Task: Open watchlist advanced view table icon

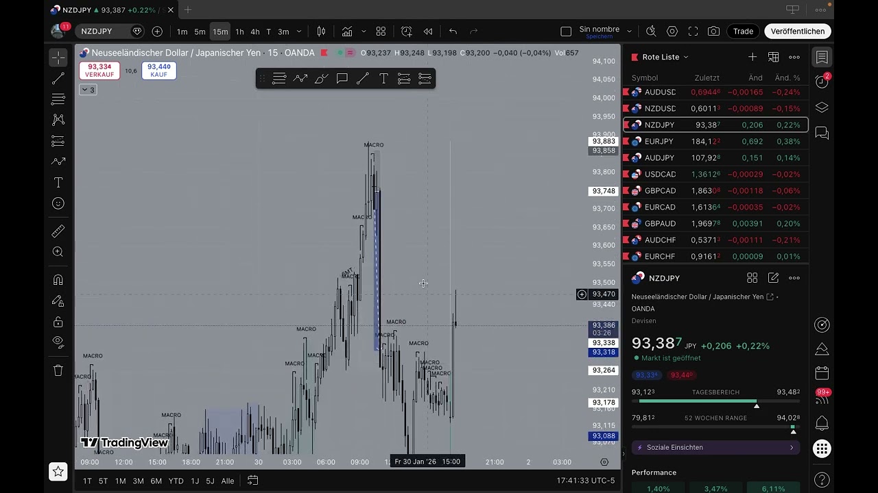Action: coord(773,57)
